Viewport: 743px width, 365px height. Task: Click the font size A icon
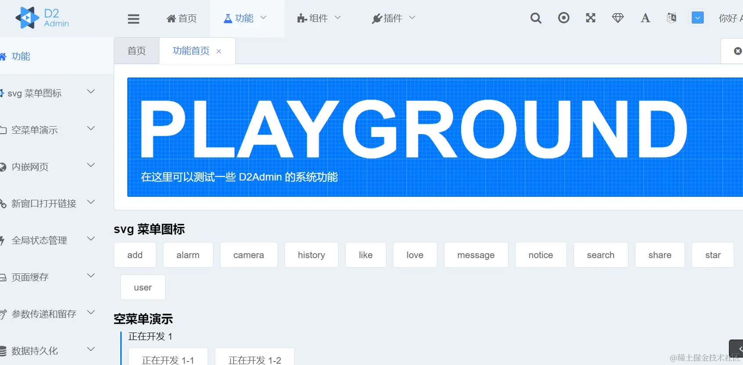645,18
